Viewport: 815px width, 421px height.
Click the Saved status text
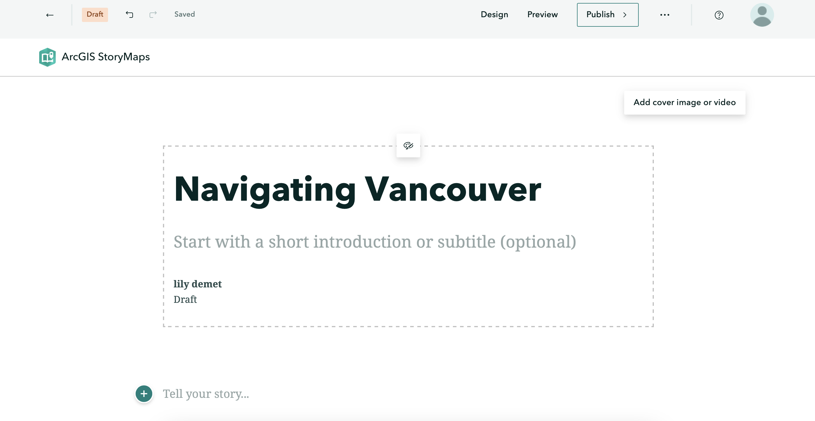tap(184, 15)
